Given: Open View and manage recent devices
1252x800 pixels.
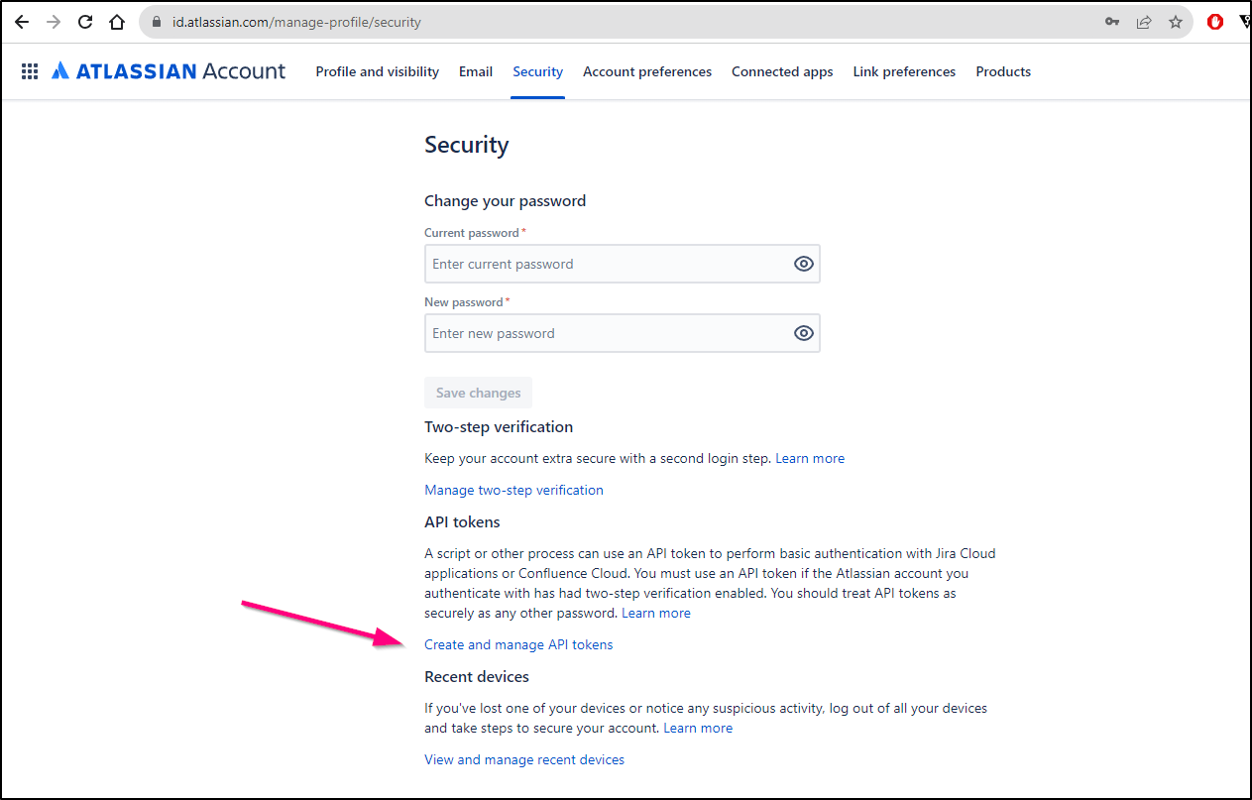Looking at the screenshot, I should tap(524, 759).
